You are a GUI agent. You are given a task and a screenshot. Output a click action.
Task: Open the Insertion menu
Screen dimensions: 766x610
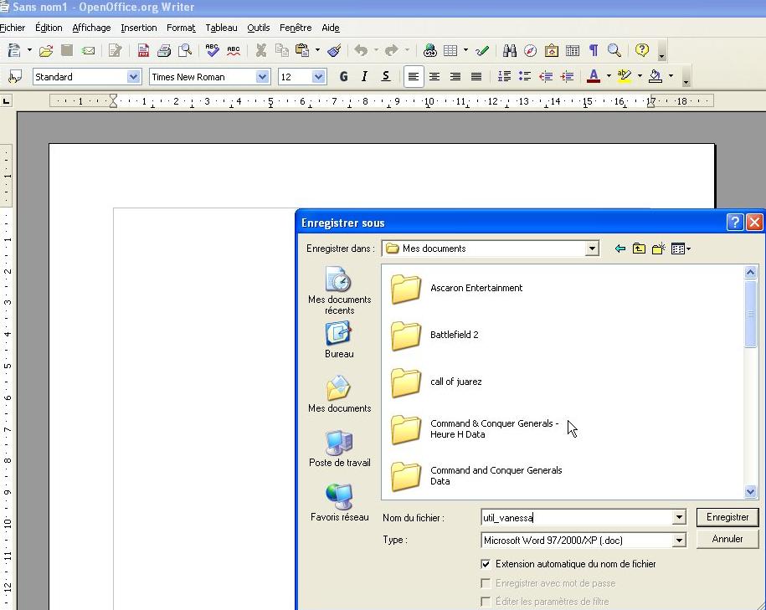pyautogui.click(x=139, y=28)
